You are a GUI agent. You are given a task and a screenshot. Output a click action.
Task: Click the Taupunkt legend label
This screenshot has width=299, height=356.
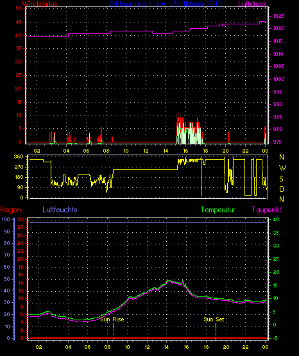(x=266, y=210)
